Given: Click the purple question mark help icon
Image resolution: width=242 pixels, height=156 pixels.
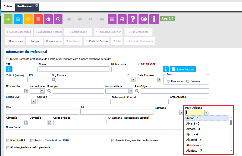Looking at the screenshot, I should pos(133,19).
